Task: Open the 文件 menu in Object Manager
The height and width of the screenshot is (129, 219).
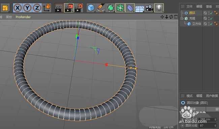Action: (x=189, y=6)
